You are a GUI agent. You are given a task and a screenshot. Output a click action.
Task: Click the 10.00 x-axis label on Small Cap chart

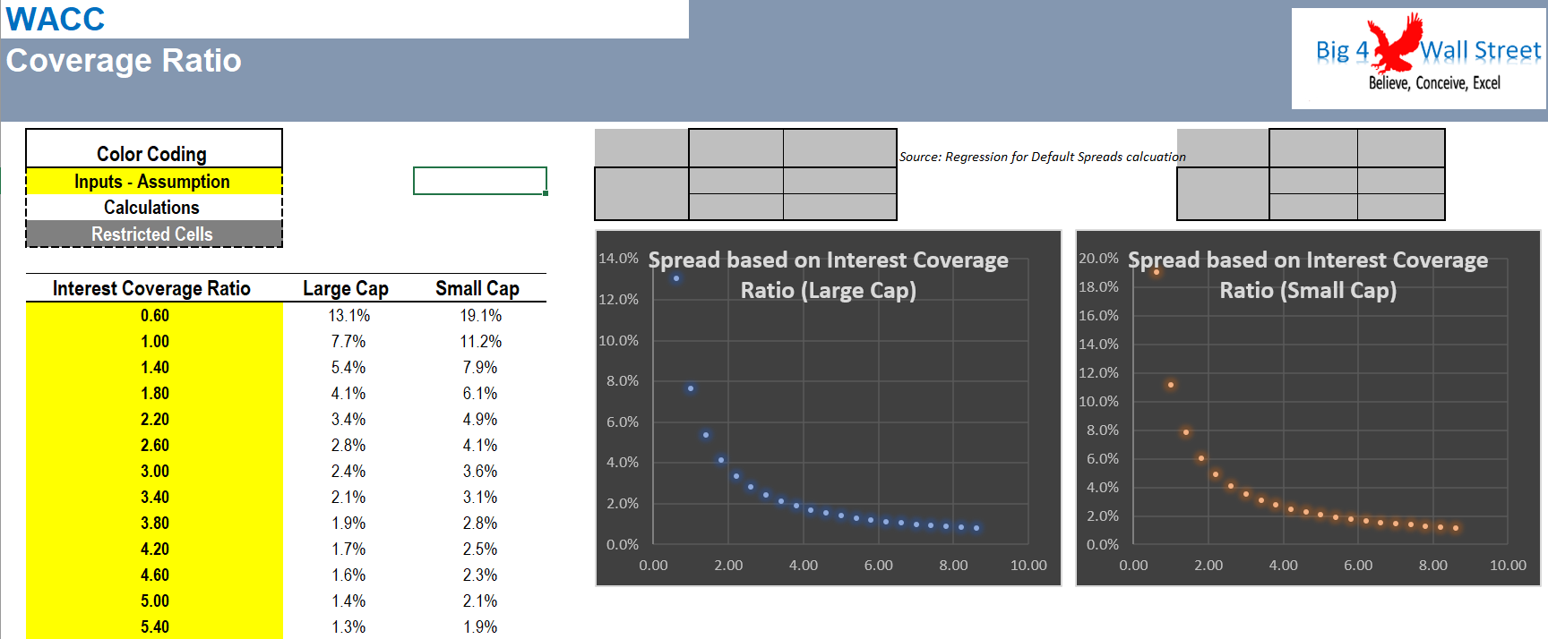[1508, 565]
